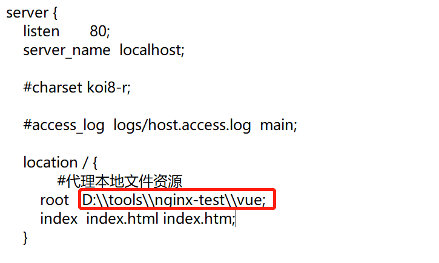Click logs/host.access.log path text
The height and width of the screenshot is (263, 439).
182,125
